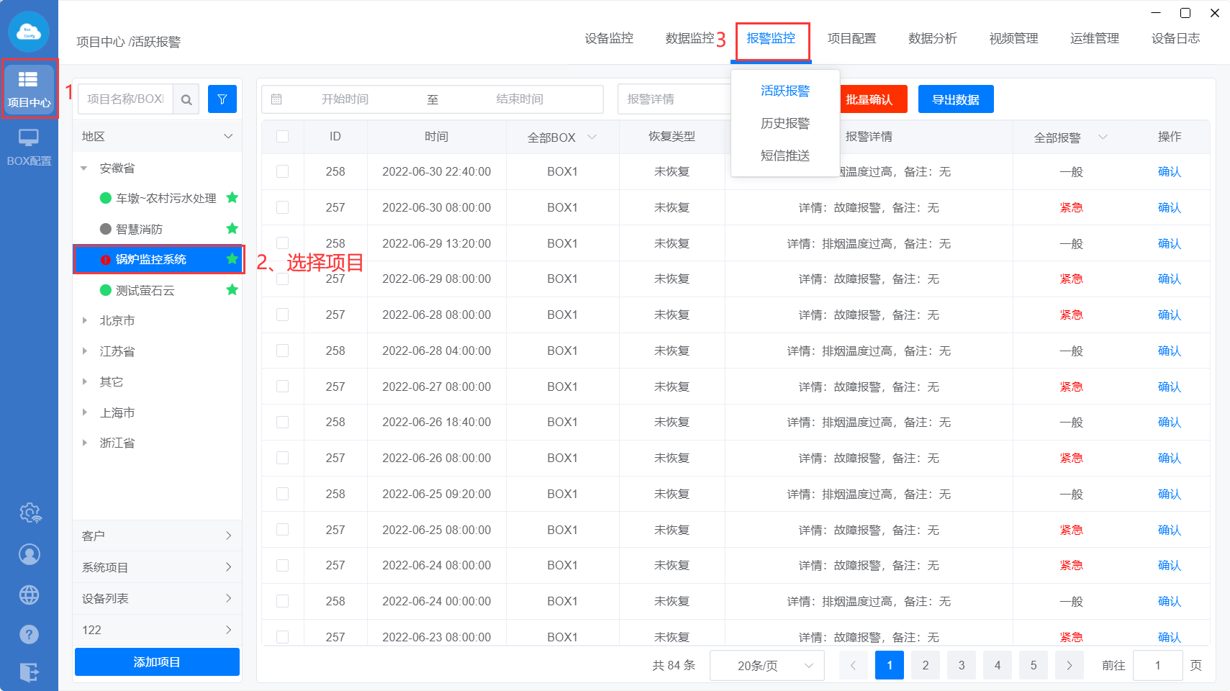Click the 导出数据 button
The height and width of the screenshot is (691, 1230).
955,99
